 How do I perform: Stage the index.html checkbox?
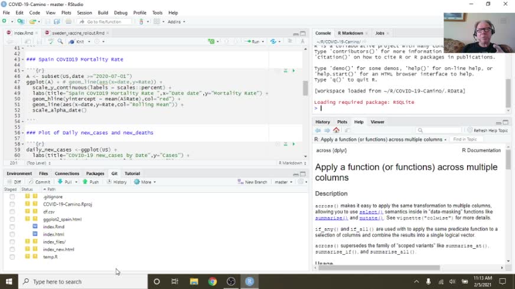(x=12, y=235)
